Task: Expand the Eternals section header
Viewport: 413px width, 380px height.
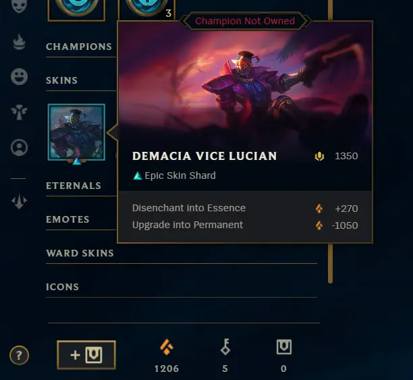Action: pos(74,186)
